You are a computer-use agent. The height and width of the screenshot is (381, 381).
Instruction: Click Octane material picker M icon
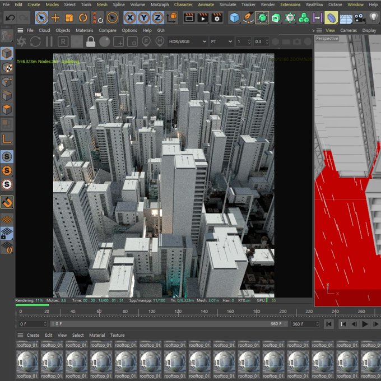pos(160,41)
